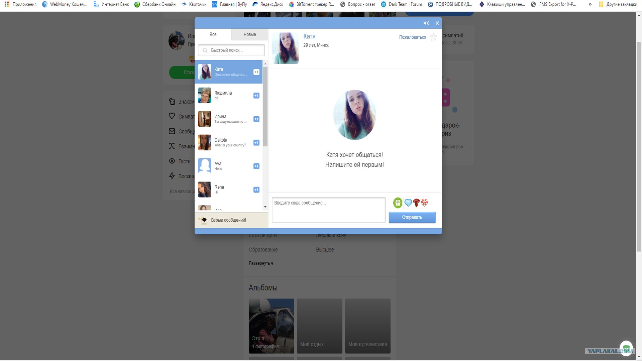This screenshot has height=361, width=642.
Task: Click Катя's square profile photo in header
Action: pos(285,48)
